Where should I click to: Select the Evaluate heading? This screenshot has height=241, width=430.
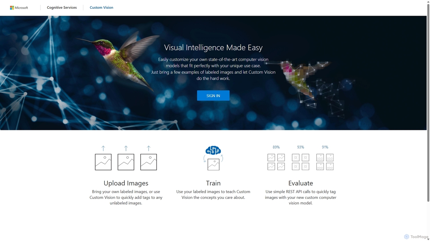pos(301,183)
